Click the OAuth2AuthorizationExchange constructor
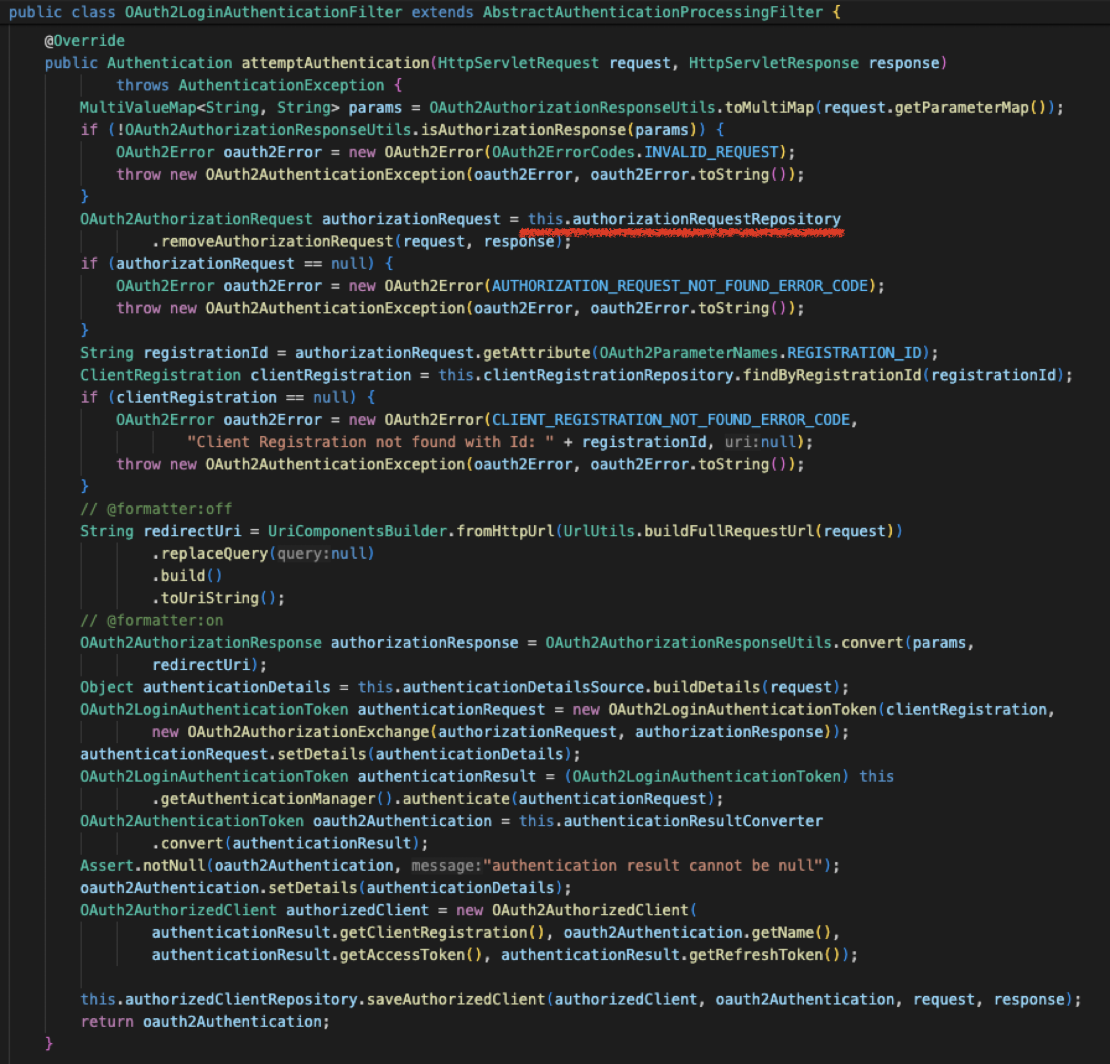The image size is (1110, 1064). coord(308,732)
